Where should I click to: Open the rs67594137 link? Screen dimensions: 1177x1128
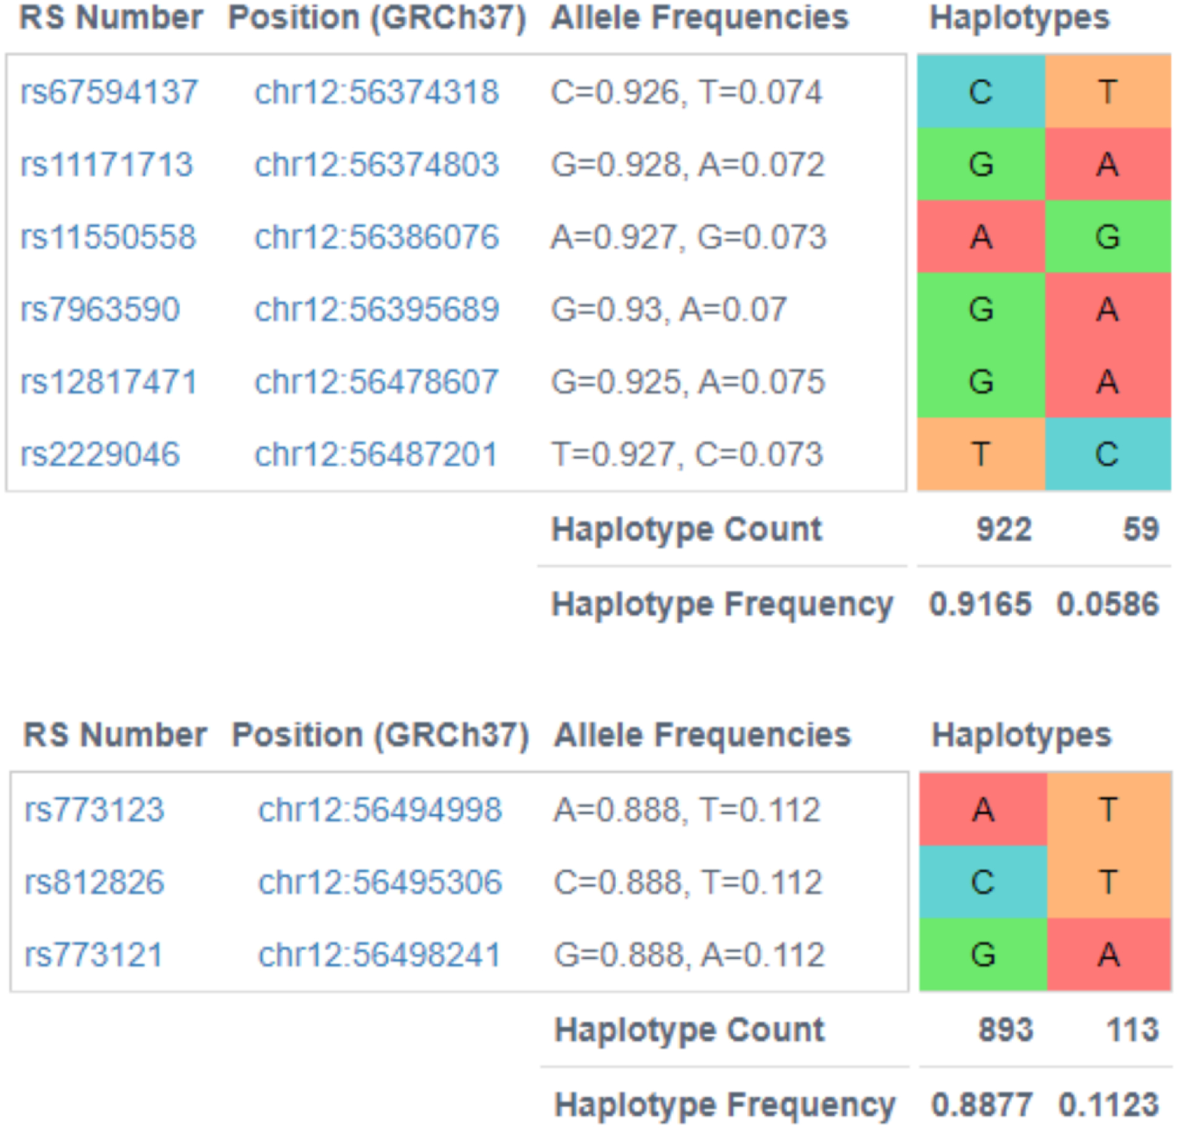[109, 93]
